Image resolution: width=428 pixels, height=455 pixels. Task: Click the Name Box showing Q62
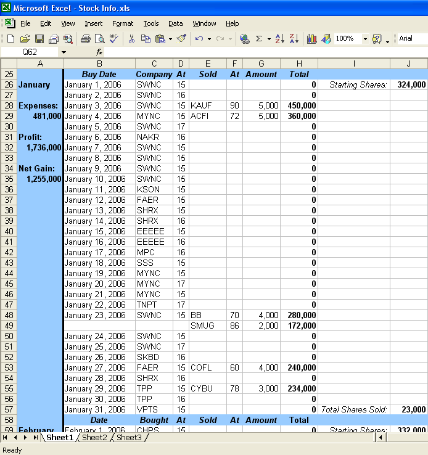click(30, 52)
